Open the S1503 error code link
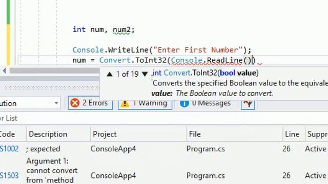This screenshot has height=184, width=328. coord(9,175)
